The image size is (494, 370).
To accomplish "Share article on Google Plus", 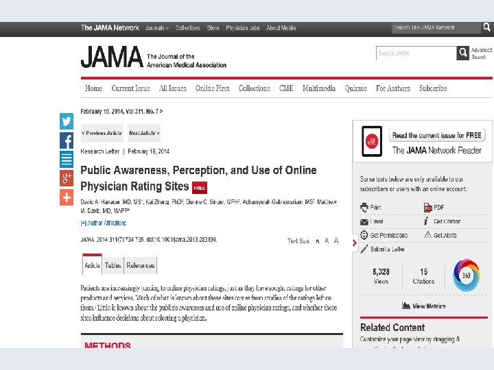I will [67, 178].
